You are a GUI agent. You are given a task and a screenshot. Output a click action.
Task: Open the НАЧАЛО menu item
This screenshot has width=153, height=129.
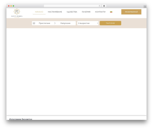coord(39,12)
